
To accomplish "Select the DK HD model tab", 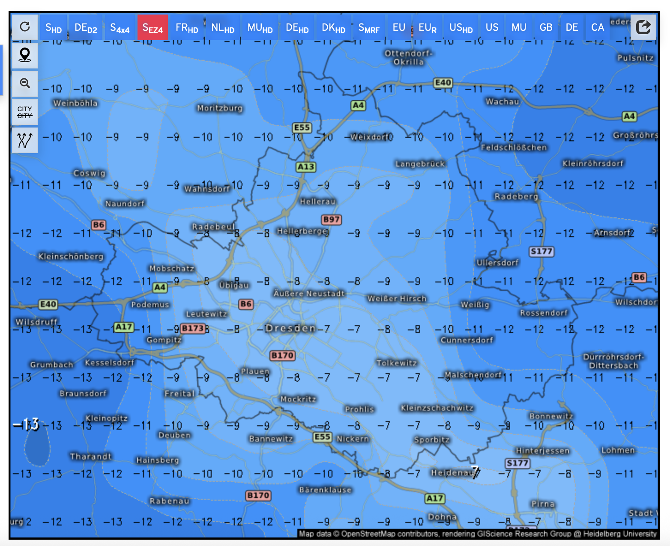I will coord(333,28).
